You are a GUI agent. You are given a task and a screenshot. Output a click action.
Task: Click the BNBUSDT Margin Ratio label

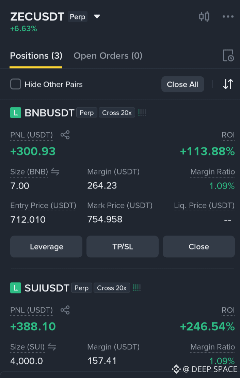click(x=212, y=172)
